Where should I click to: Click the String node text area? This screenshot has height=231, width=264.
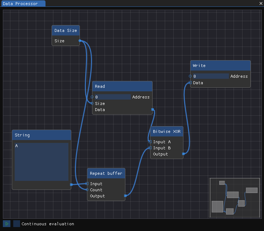(42, 162)
